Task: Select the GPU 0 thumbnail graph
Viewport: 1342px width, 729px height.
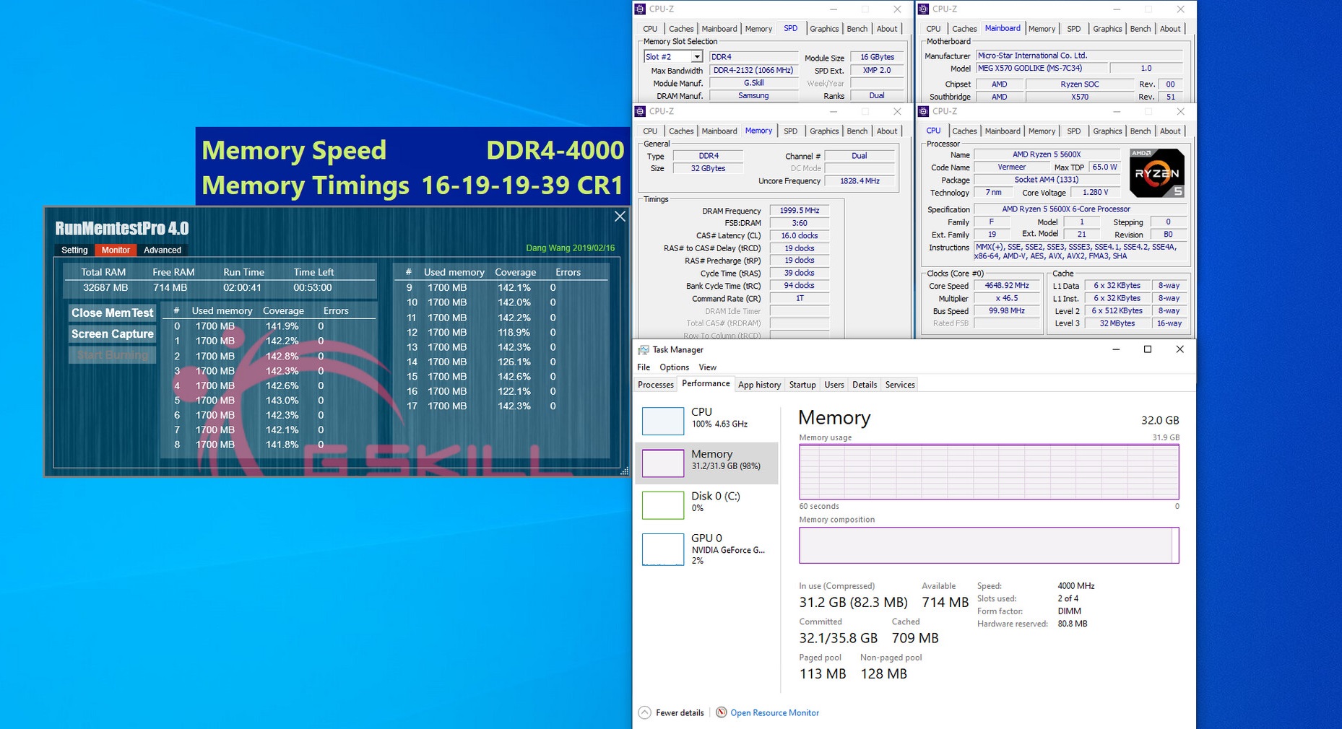Action: (663, 549)
